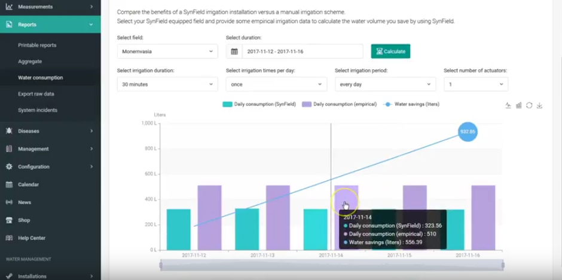The height and width of the screenshot is (280, 562).
Task: Open the calendar date picker icon
Action: [x=234, y=51]
